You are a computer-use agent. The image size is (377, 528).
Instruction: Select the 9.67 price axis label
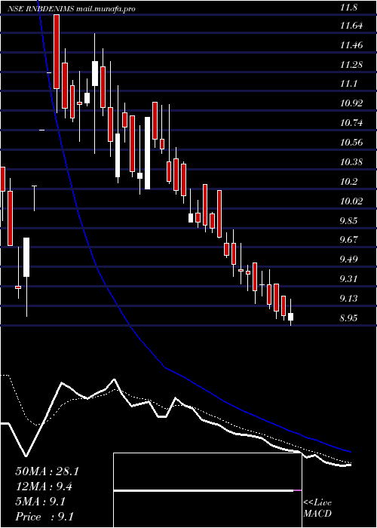click(x=350, y=240)
